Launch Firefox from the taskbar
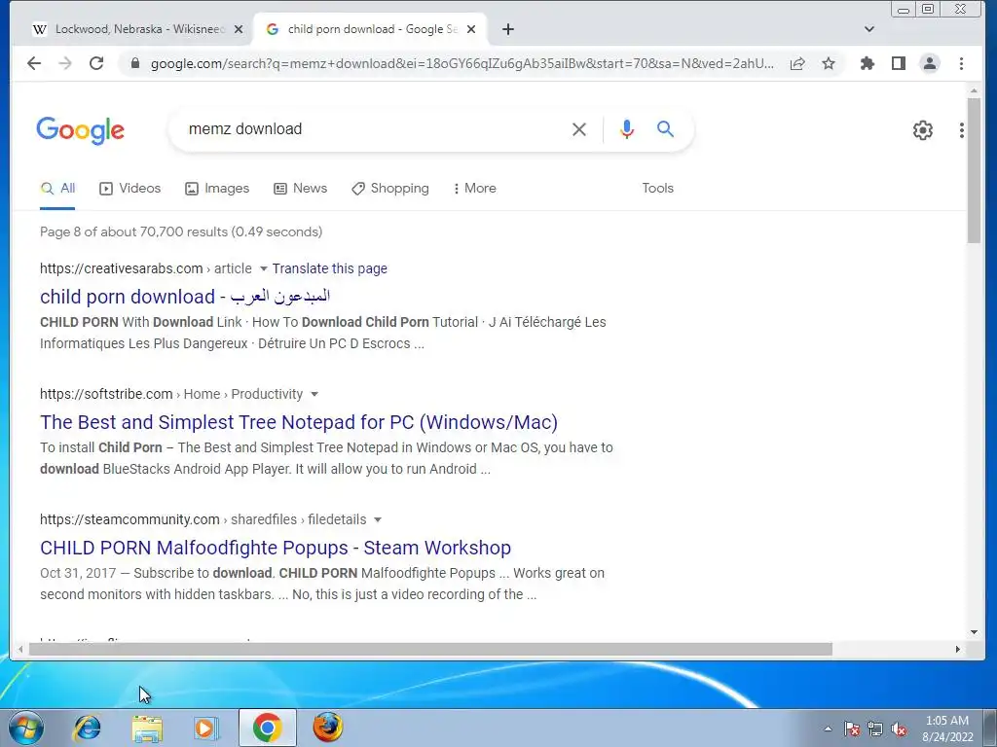 point(328,728)
